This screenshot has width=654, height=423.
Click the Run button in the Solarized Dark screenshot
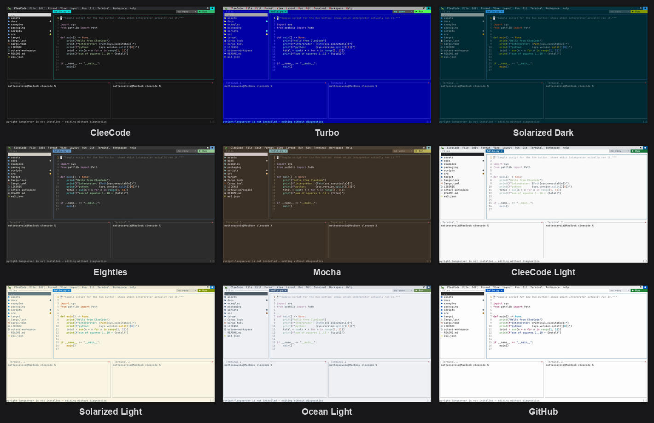(x=639, y=12)
